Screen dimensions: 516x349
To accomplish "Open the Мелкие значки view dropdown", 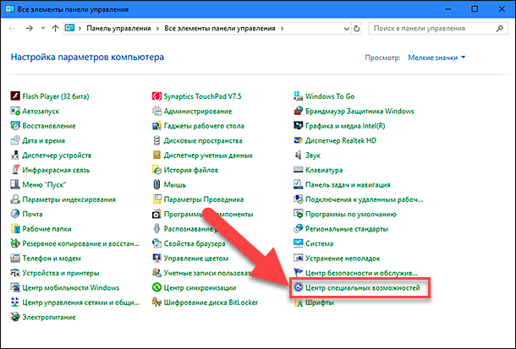I will click(x=436, y=57).
